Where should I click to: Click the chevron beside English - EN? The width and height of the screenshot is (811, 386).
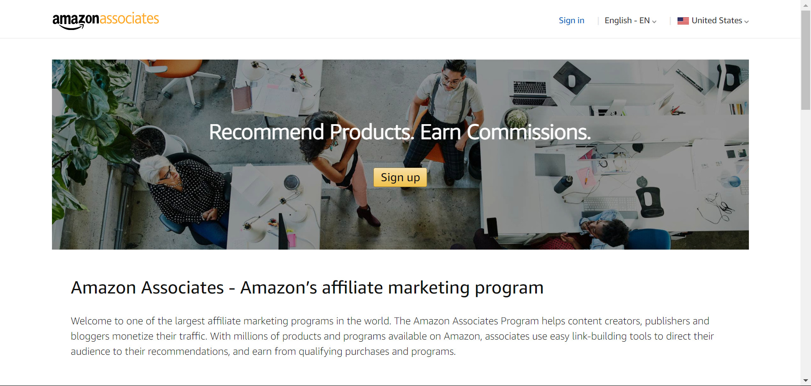[x=654, y=22]
